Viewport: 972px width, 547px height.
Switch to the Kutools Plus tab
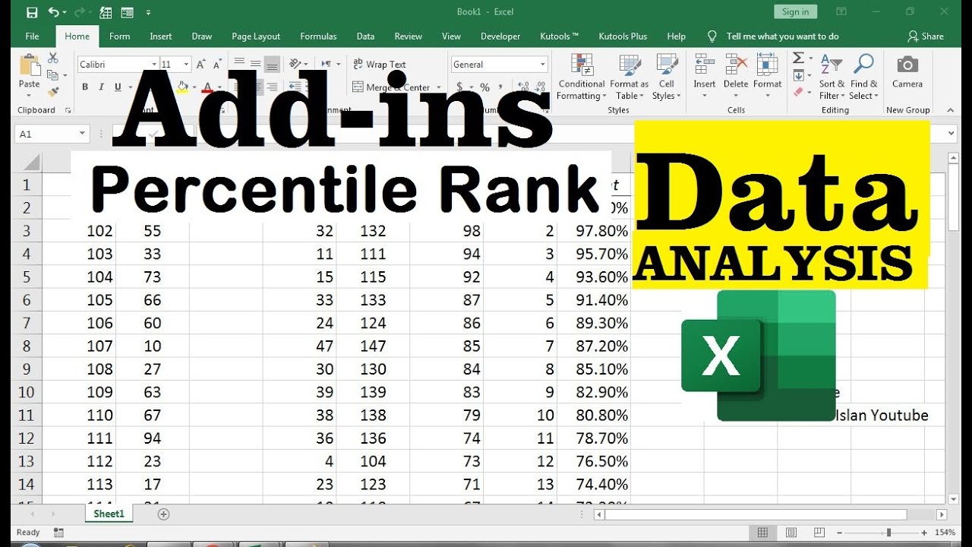(623, 36)
